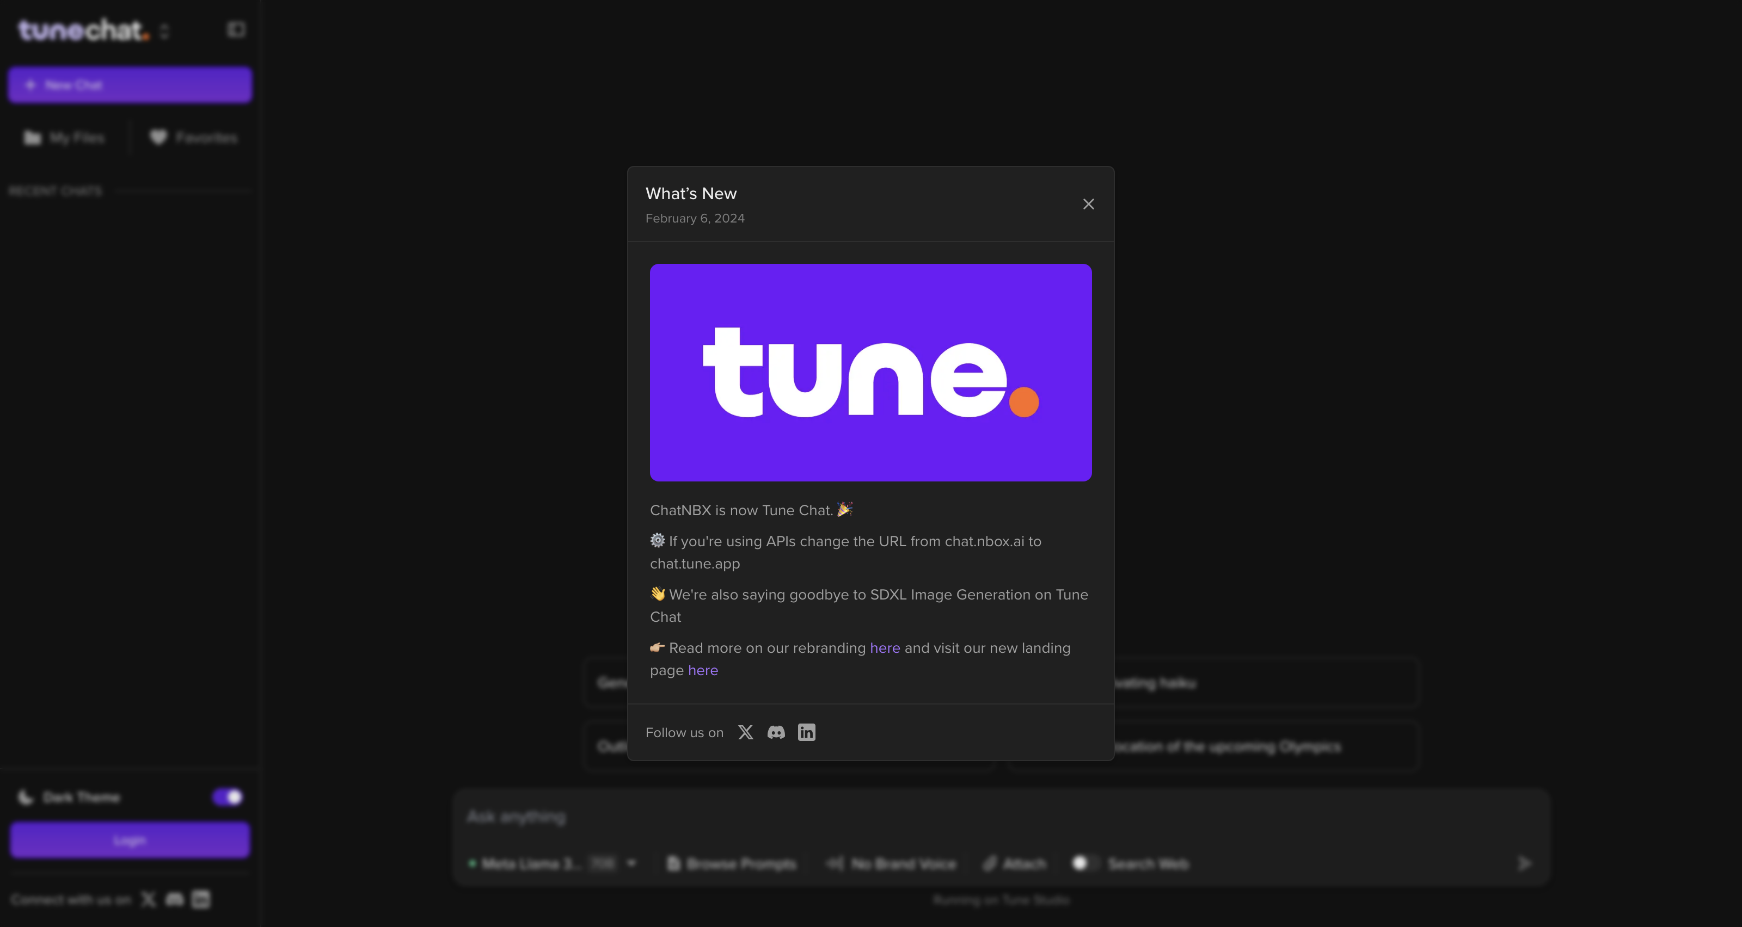
Task: Open the workspace switcher next to tunechat logo
Action: [164, 31]
